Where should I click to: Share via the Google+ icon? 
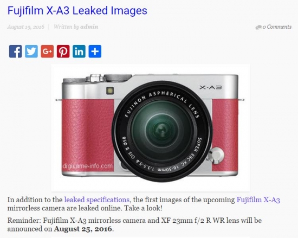[x=47, y=52]
